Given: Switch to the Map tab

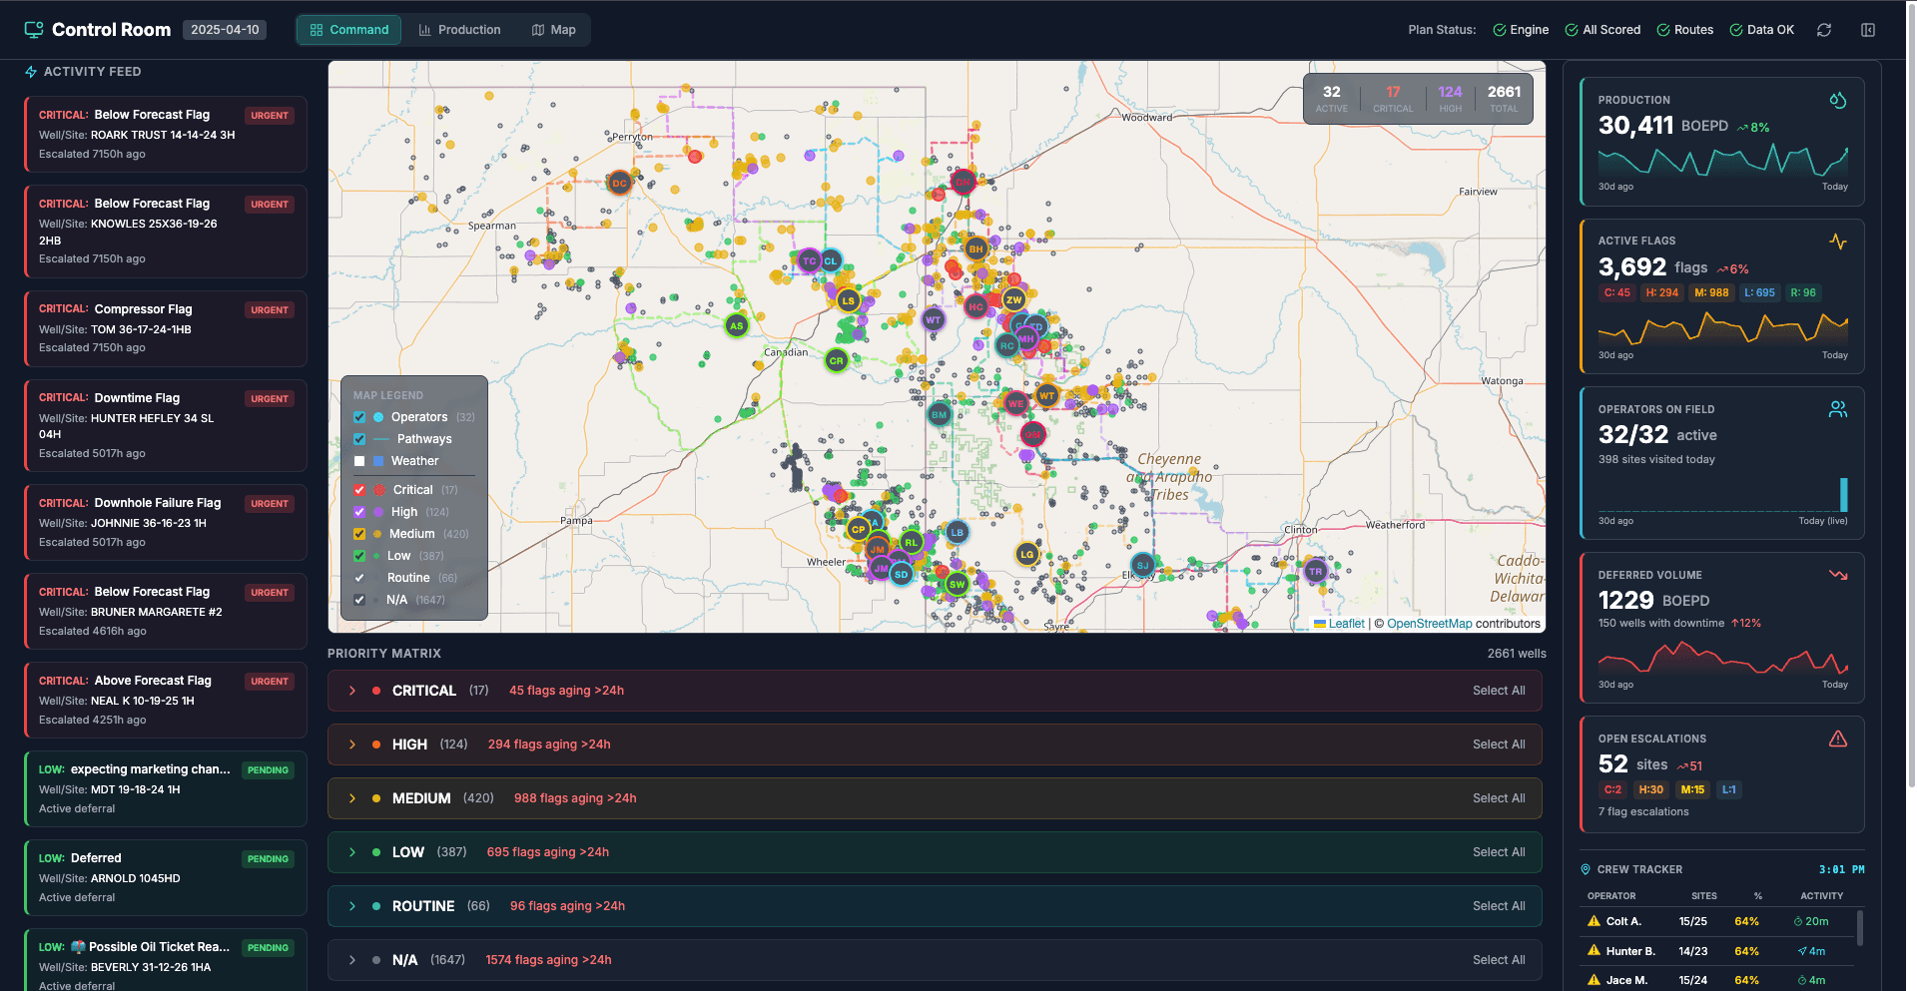Looking at the screenshot, I should click(553, 30).
